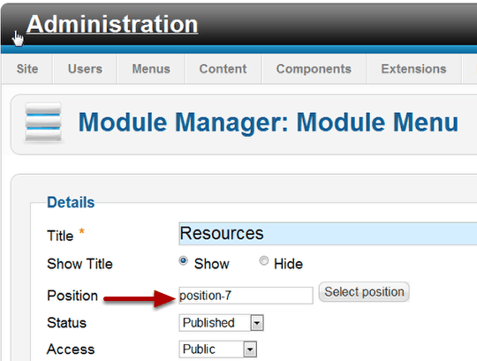Open the Public access combo box
477x361 pixels.
pyautogui.click(x=218, y=350)
